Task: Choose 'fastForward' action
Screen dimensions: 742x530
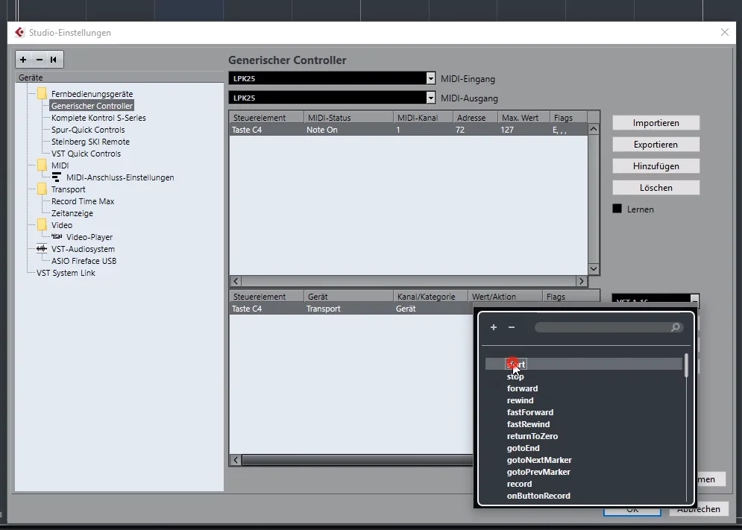Action: tap(530, 412)
